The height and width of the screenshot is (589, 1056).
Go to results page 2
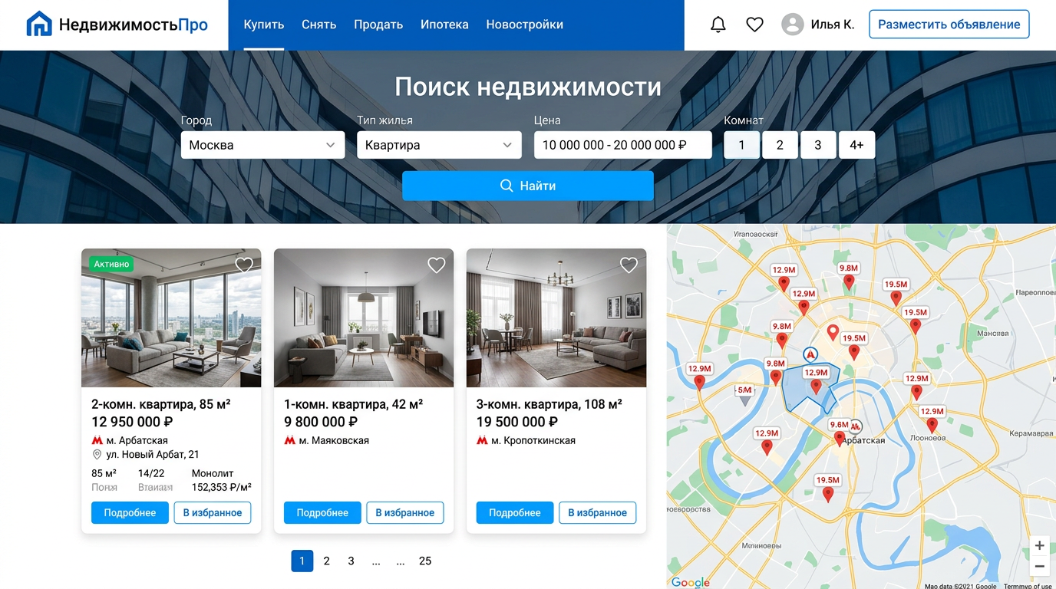327,561
